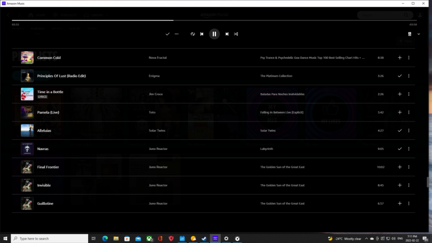Open Settings gear in the taskbar

tap(226, 238)
